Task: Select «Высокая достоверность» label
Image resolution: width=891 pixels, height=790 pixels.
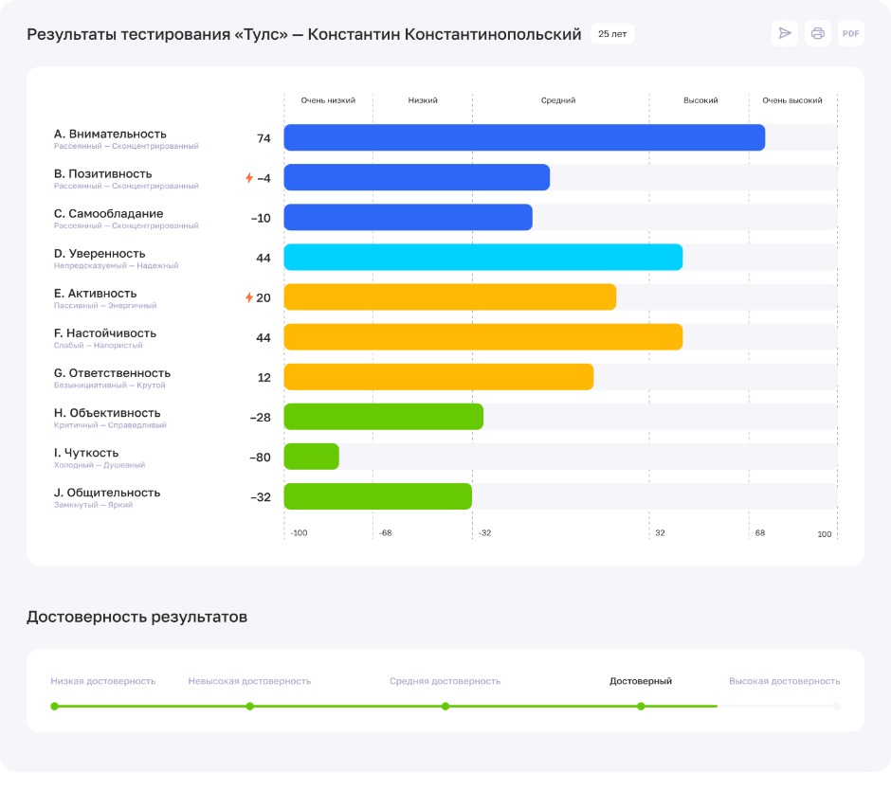Action: pyautogui.click(x=784, y=681)
